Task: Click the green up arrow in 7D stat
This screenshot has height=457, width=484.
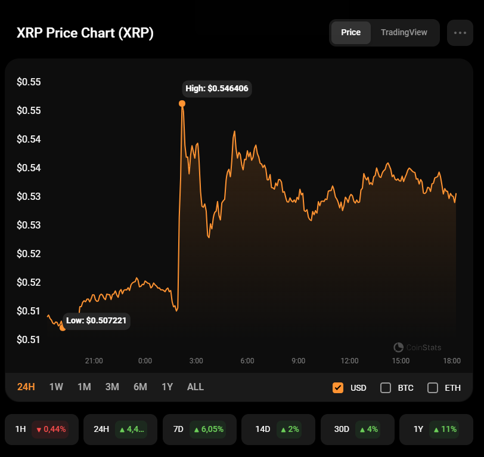Action: (196, 430)
